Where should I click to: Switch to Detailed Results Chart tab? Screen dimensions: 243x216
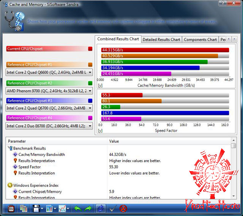161,40
